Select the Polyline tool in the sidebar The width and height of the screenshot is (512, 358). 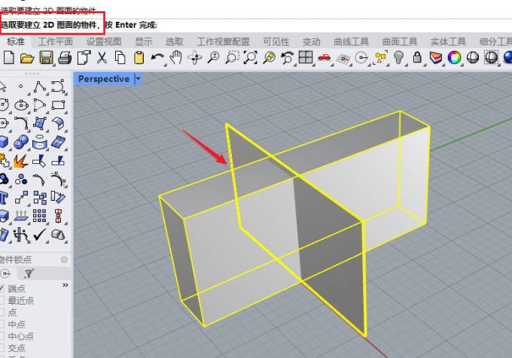tap(40, 86)
